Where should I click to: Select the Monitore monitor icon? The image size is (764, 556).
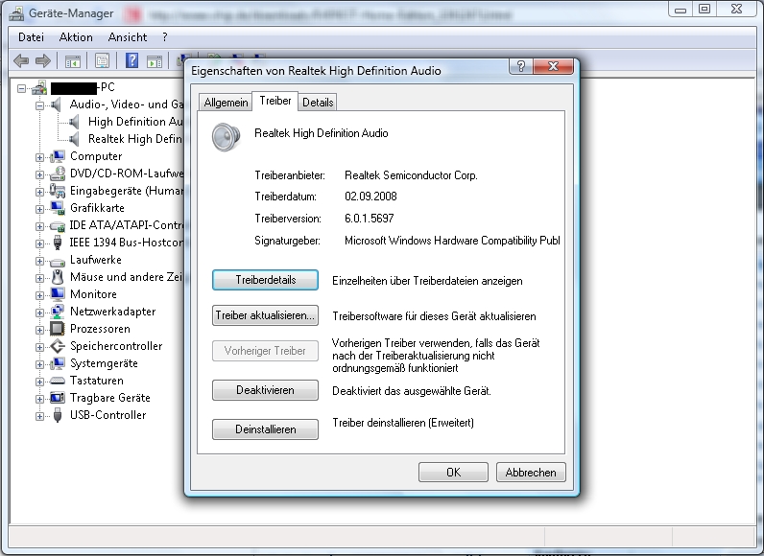[58, 293]
